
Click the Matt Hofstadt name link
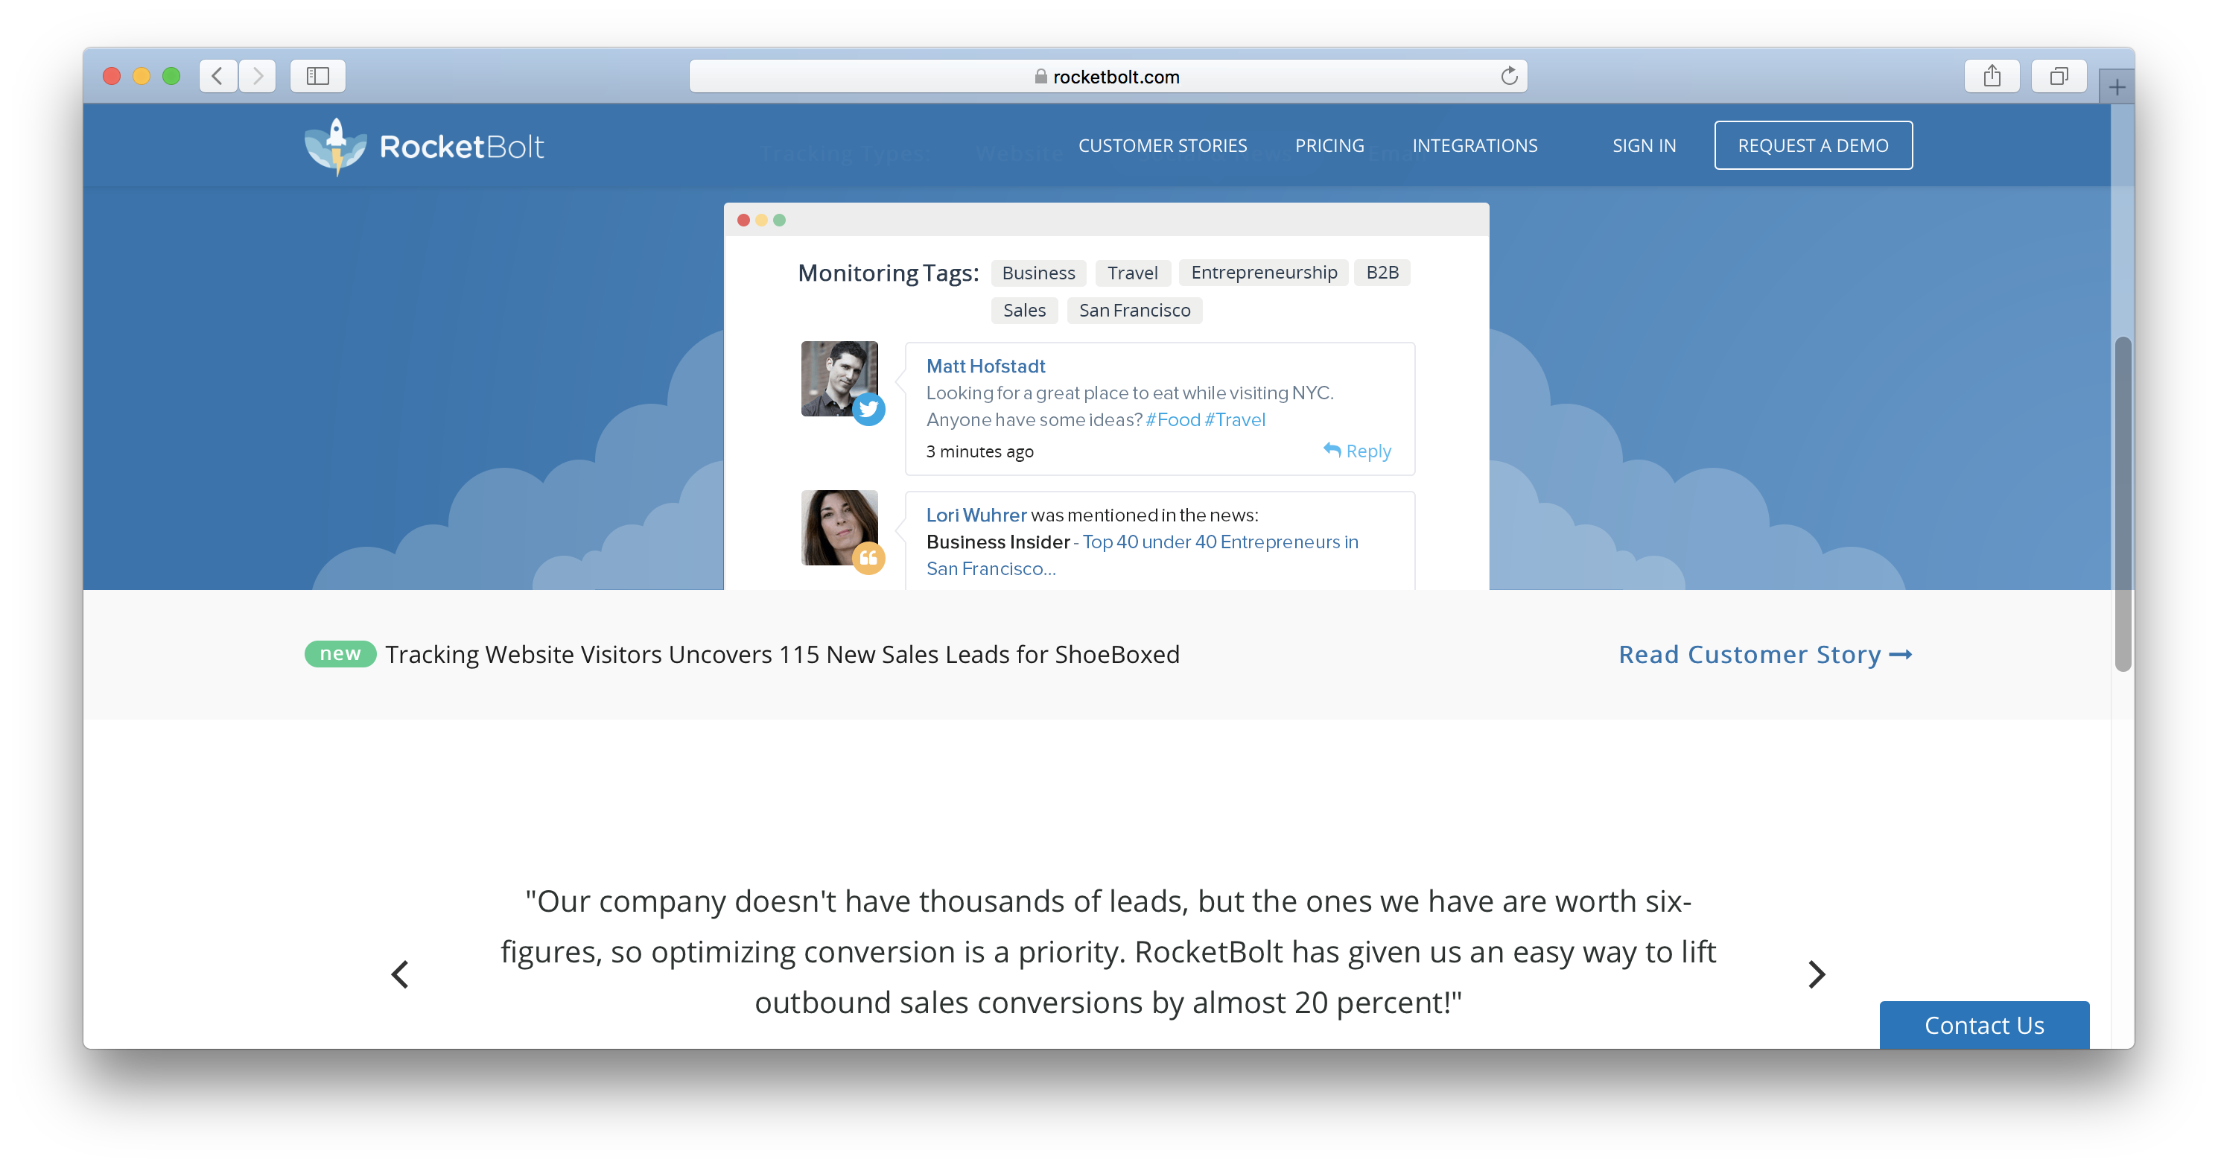click(986, 366)
